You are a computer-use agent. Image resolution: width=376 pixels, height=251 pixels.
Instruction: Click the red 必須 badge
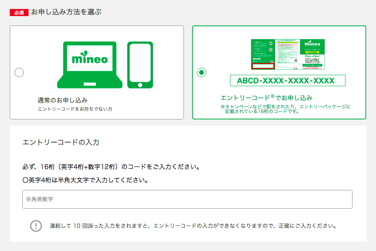click(x=19, y=13)
